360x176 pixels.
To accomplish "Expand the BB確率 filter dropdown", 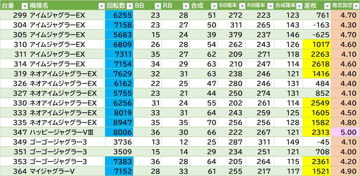I will click(x=242, y=6).
